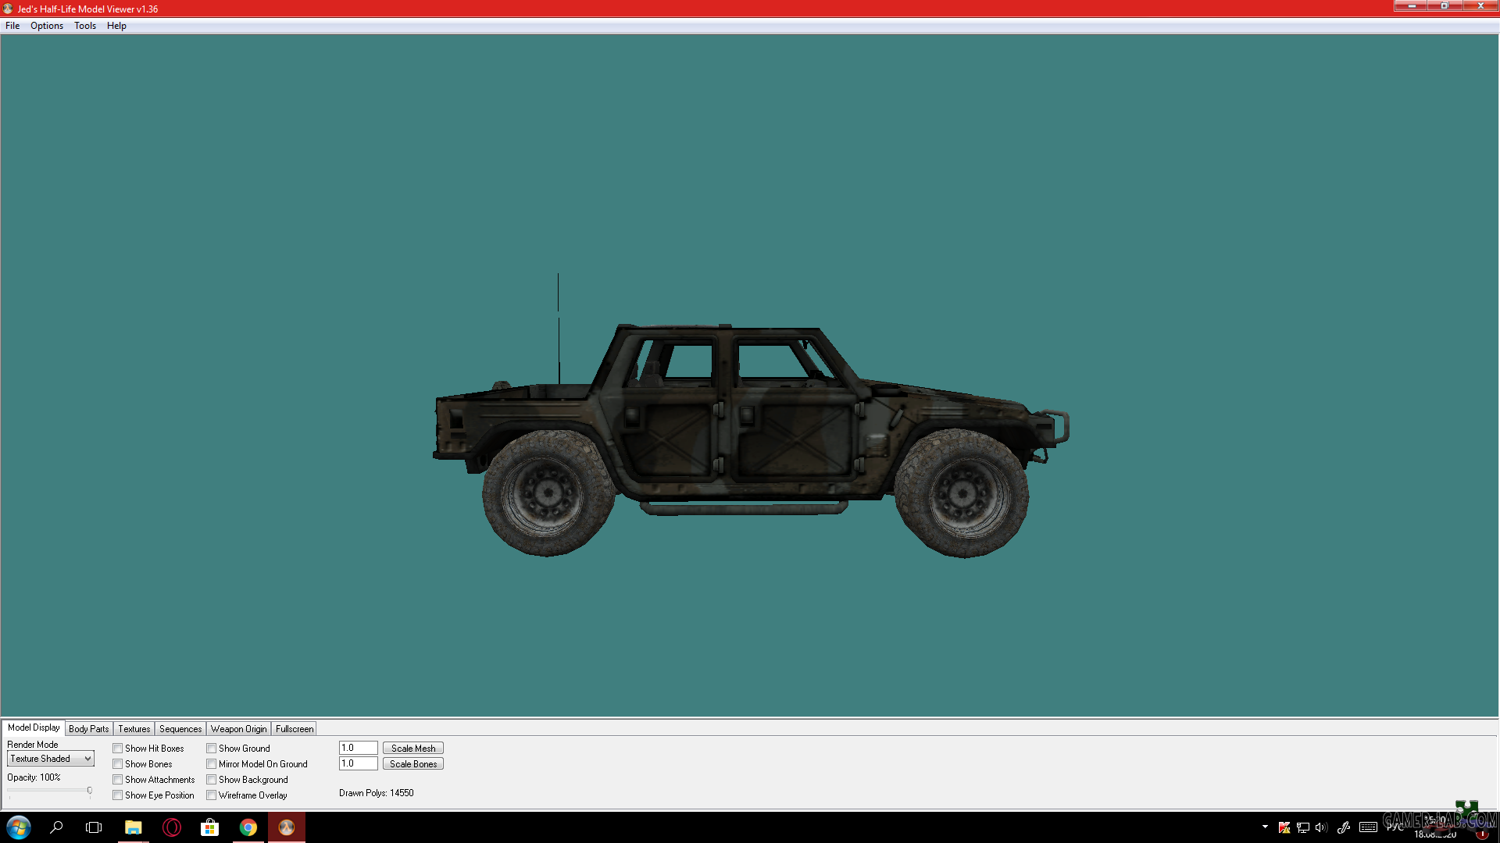The height and width of the screenshot is (843, 1500).
Task: Enable Show Hit Boxes checkbox
Action: [117, 749]
